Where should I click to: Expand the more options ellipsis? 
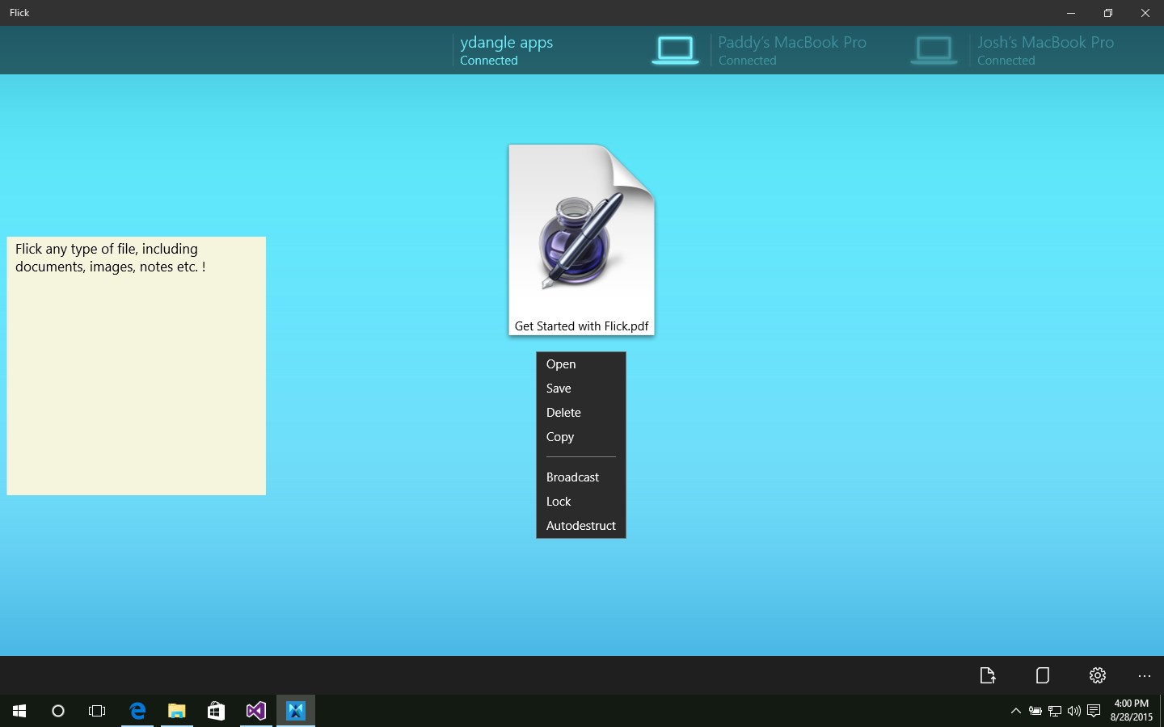(x=1144, y=675)
